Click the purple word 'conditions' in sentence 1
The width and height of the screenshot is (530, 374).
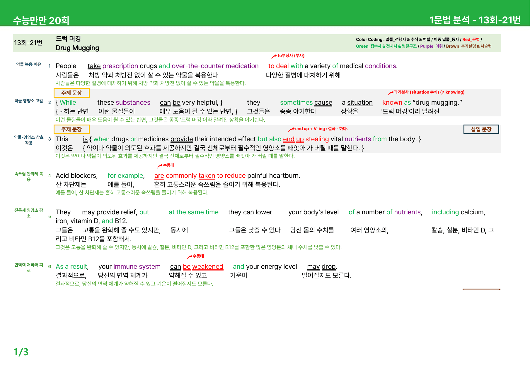point(380,66)
